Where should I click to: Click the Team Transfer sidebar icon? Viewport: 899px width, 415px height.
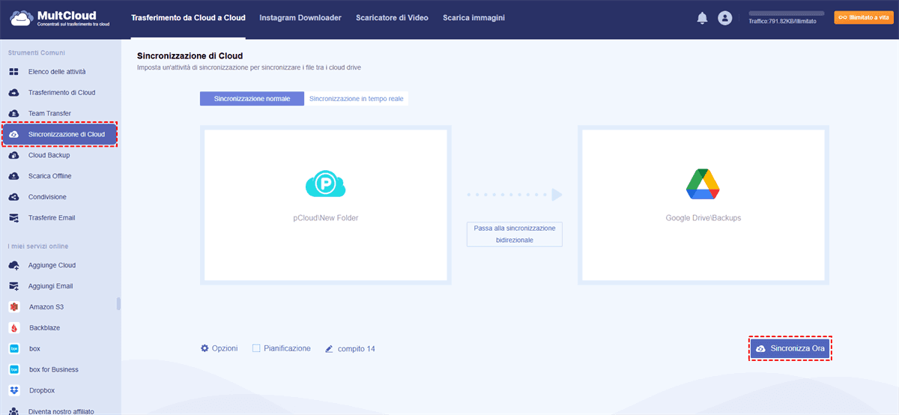tap(13, 114)
